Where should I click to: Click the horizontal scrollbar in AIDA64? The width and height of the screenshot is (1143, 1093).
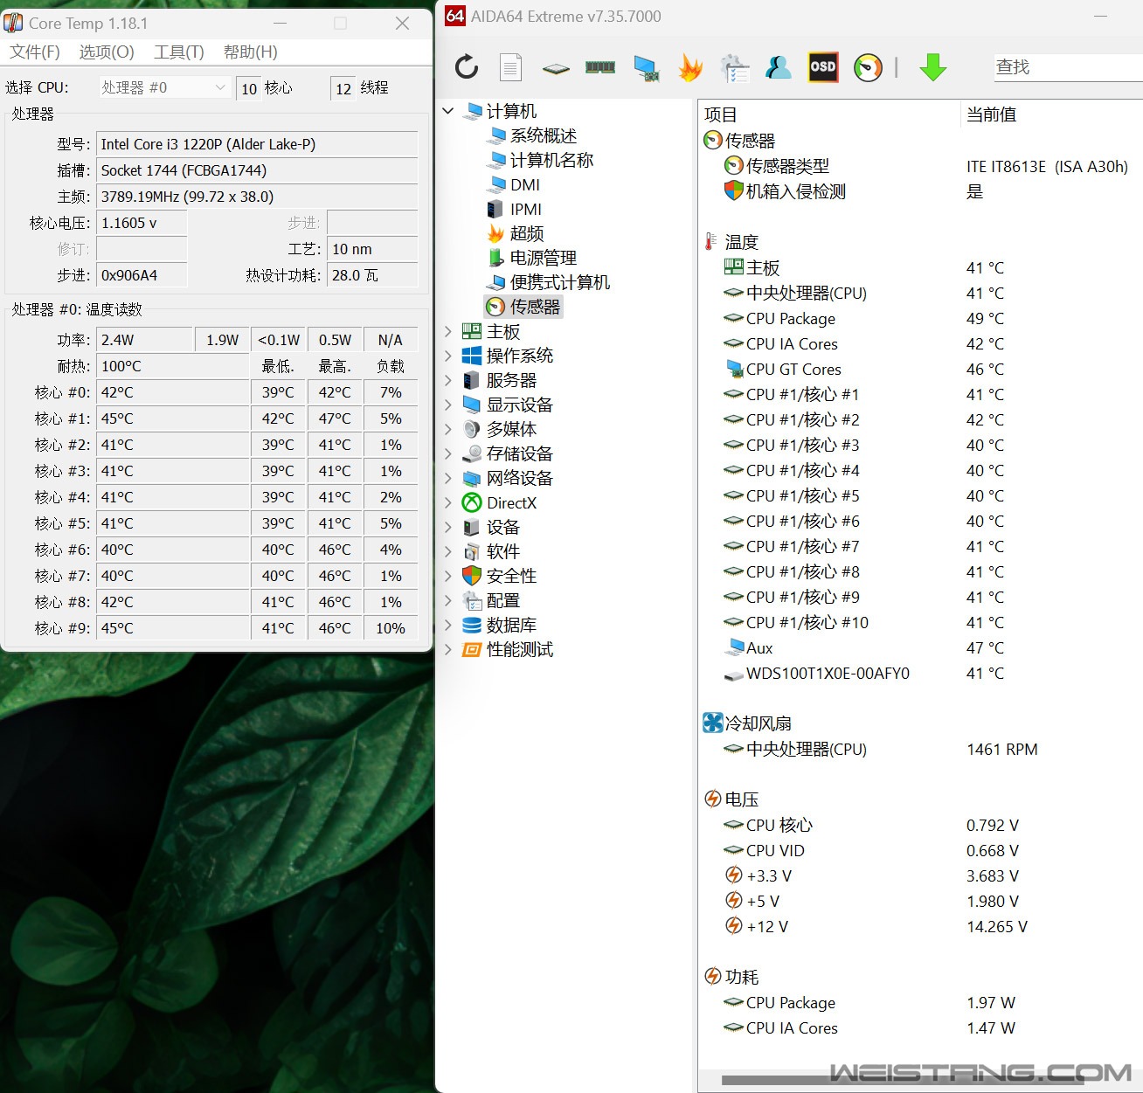coord(902,1080)
